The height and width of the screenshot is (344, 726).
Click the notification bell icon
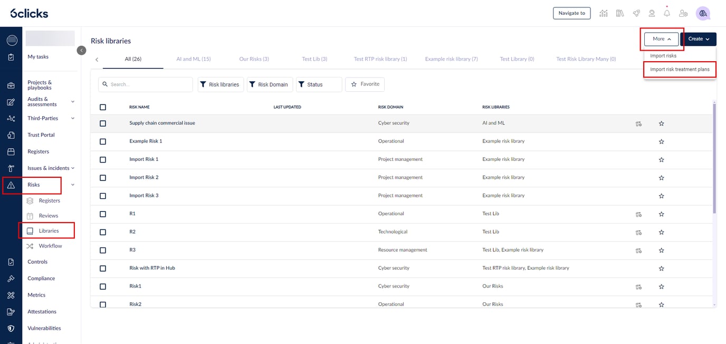click(667, 14)
